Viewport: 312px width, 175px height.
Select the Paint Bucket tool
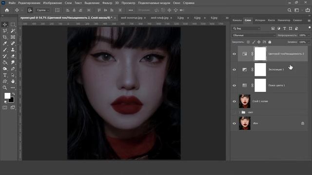[5, 63]
